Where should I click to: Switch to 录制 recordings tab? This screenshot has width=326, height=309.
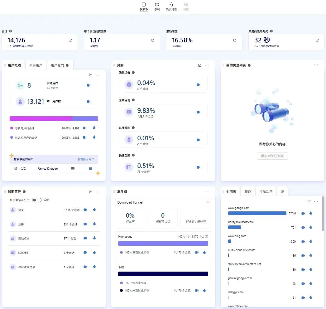(x=157, y=7)
